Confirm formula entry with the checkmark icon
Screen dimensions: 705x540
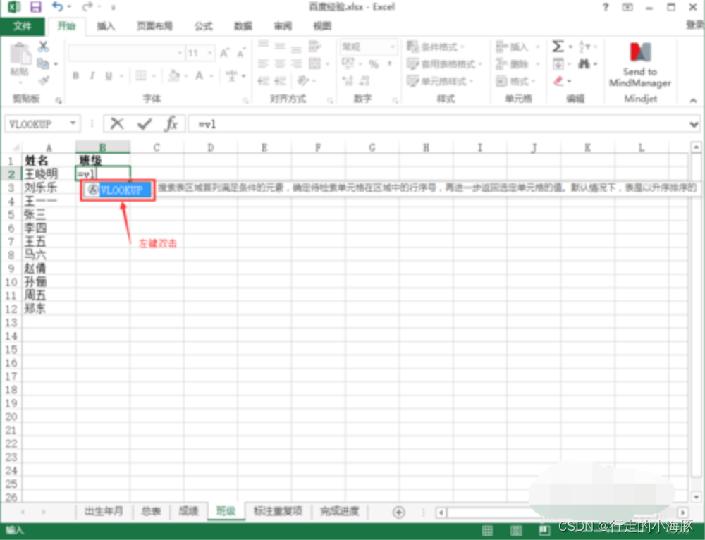click(x=145, y=123)
